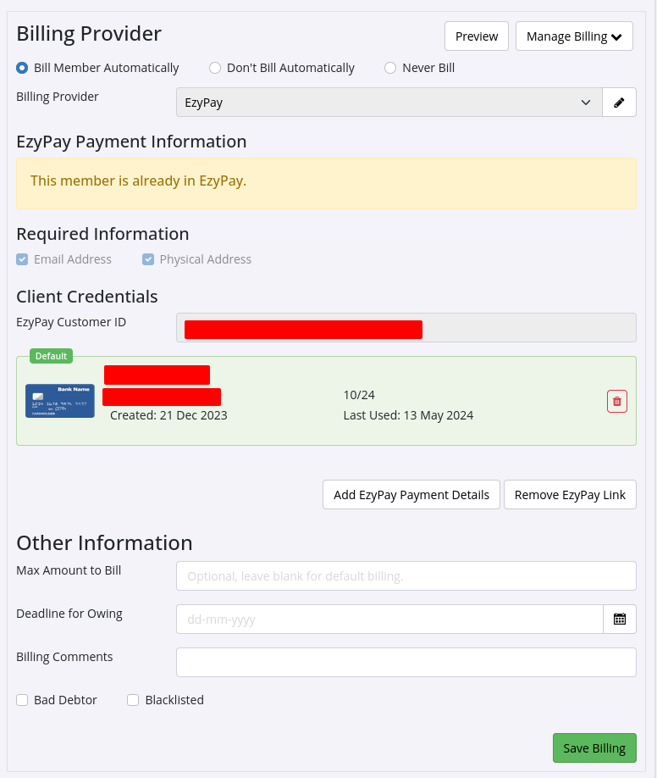This screenshot has width=657, height=778.
Task: Click into the Billing Comments field
Action: tap(406, 663)
